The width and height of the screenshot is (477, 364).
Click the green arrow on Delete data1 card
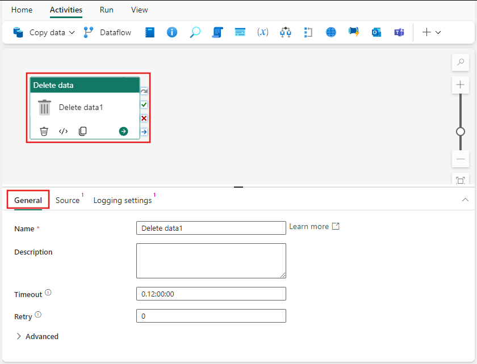point(123,131)
